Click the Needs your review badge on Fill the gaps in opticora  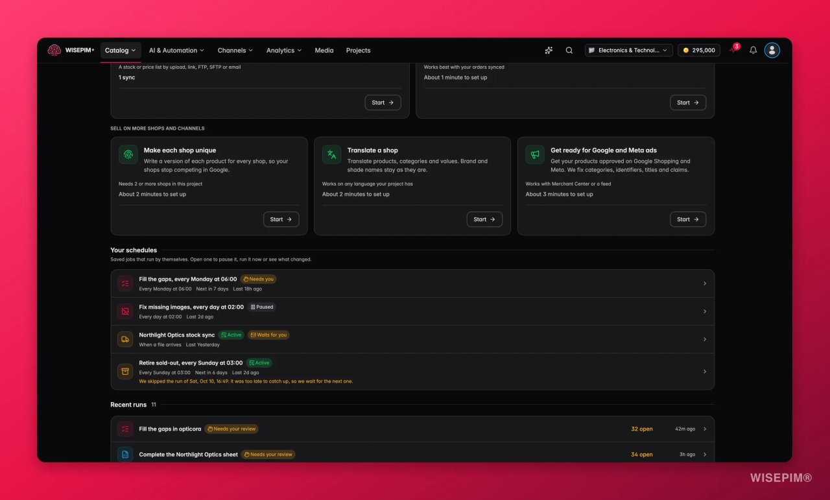pyautogui.click(x=231, y=429)
